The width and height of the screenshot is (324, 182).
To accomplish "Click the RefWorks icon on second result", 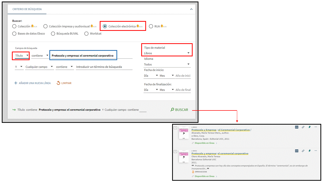I will tap(297, 151).
